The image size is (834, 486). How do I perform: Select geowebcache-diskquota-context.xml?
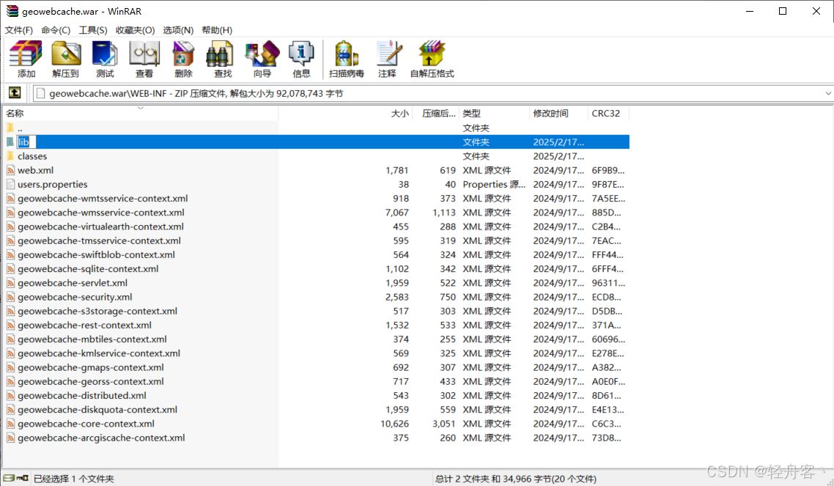pos(97,410)
